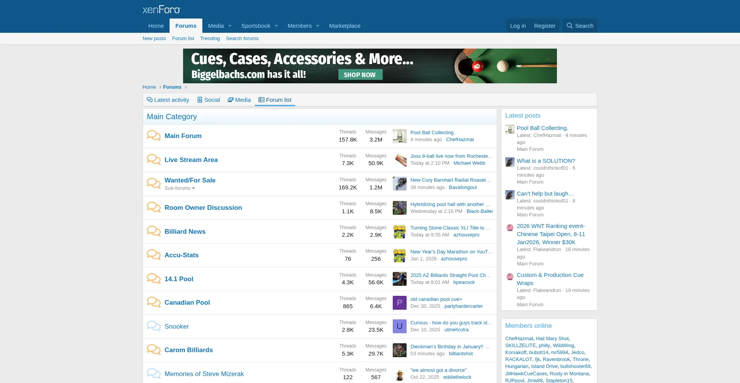740x383 pixels.
Task: Open the "Pool Ball Collecting." latest post link
Action: (542, 128)
